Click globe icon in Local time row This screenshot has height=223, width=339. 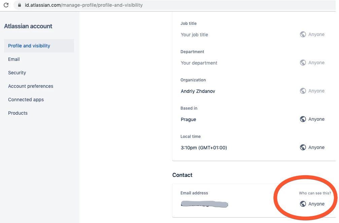pyautogui.click(x=303, y=147)
